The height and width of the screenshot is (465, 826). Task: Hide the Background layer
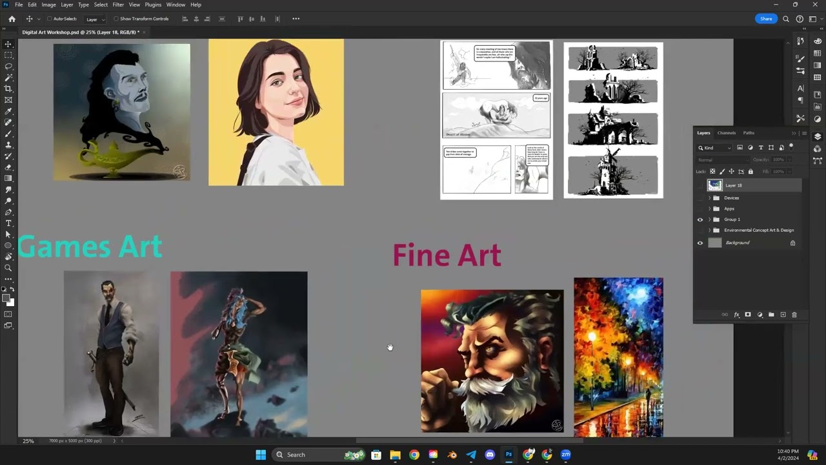click(x=700, y=243)
